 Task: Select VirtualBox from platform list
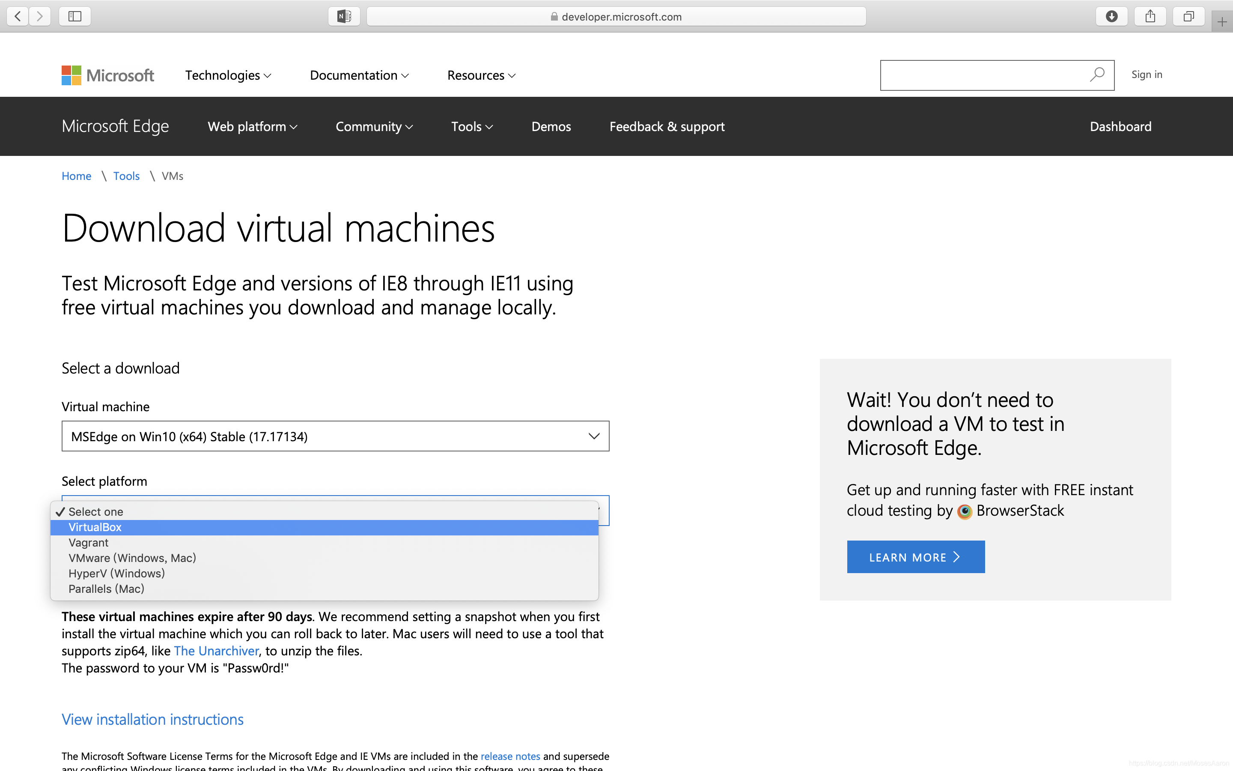point(324,527)
